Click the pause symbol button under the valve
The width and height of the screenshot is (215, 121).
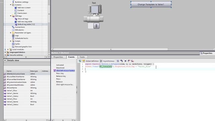click(x=96, y=26)
